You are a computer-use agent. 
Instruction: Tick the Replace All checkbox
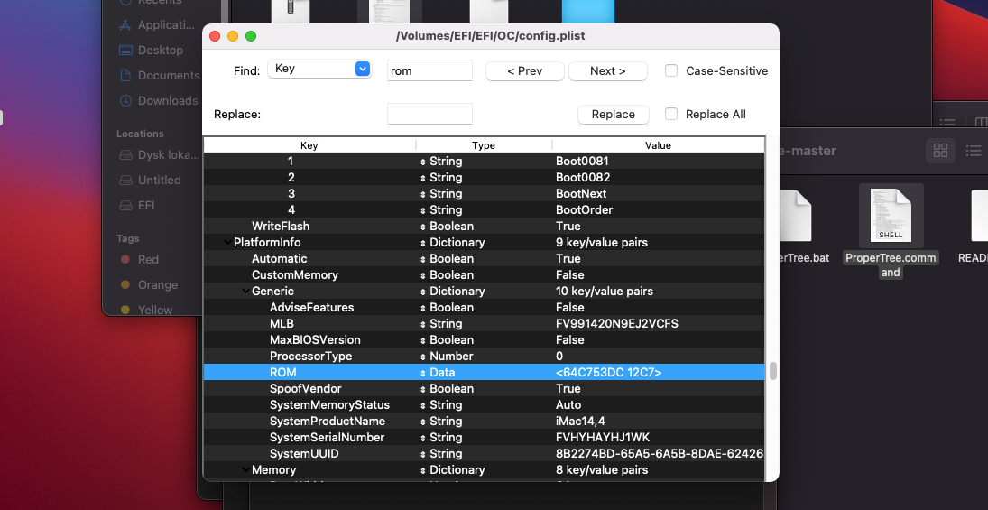(671, 114)
